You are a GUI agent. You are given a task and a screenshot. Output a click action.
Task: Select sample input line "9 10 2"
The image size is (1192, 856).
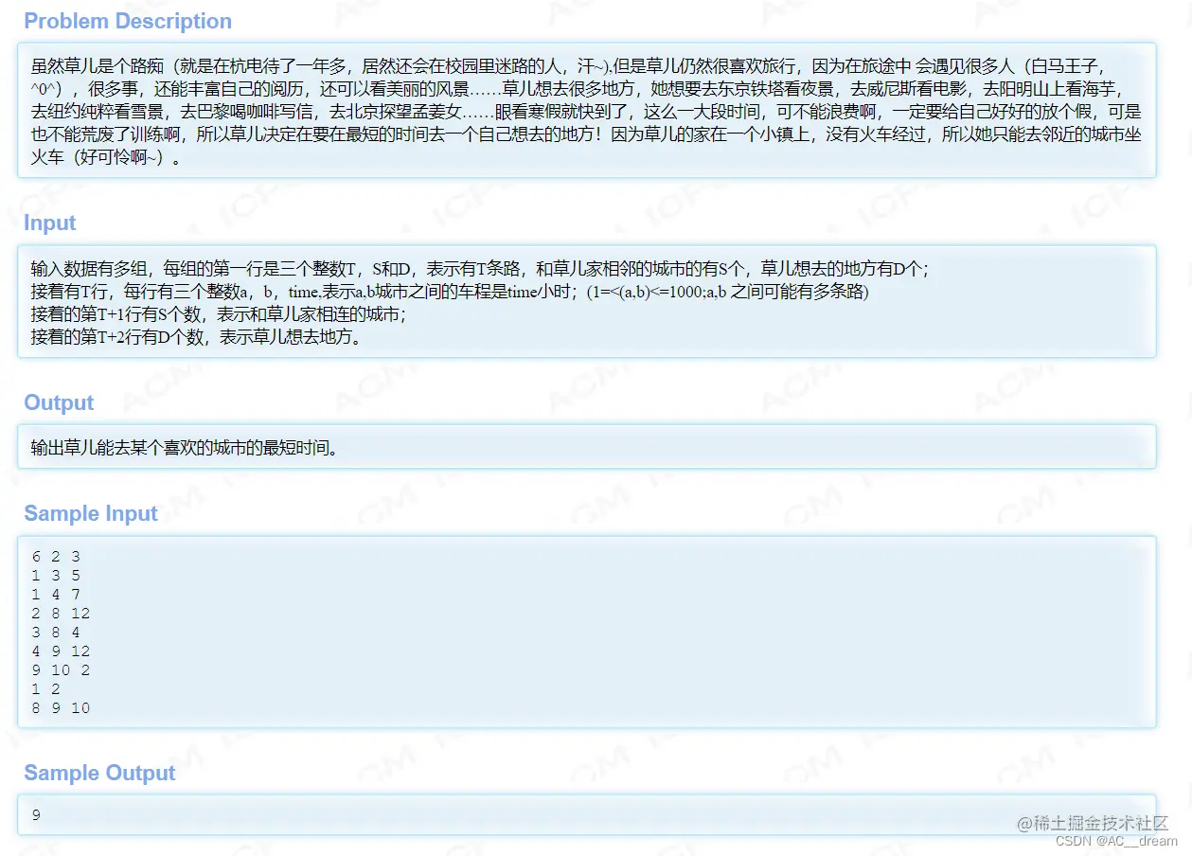[x=61, y=670]
